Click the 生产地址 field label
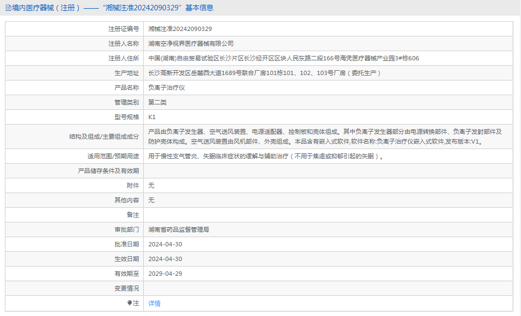521x316 pixels. pos(127,73)
